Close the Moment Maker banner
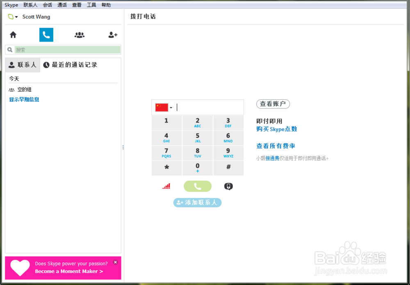 pyautogui.click(x=115, y=262)
